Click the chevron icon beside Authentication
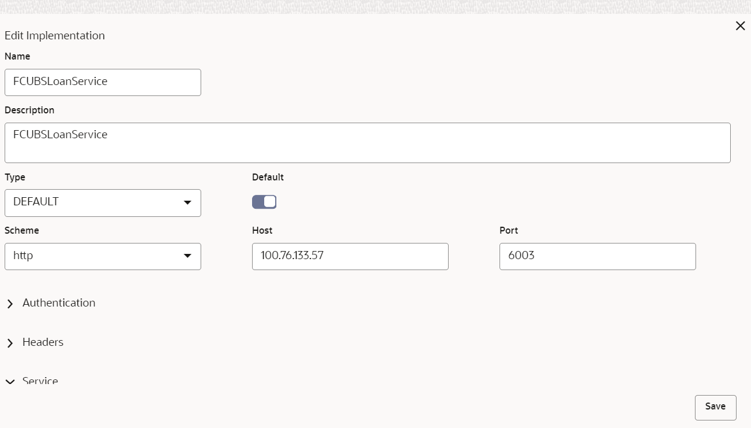The height and width of the screenshot is (428, 751). point(10,304)
